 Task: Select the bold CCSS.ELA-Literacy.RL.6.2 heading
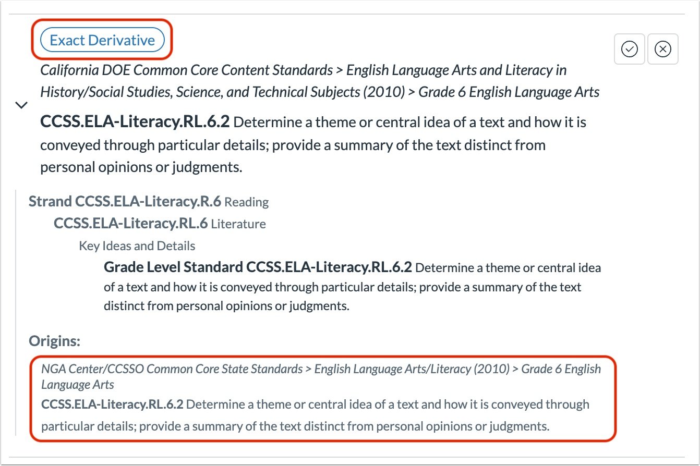(x=135, y=122)
